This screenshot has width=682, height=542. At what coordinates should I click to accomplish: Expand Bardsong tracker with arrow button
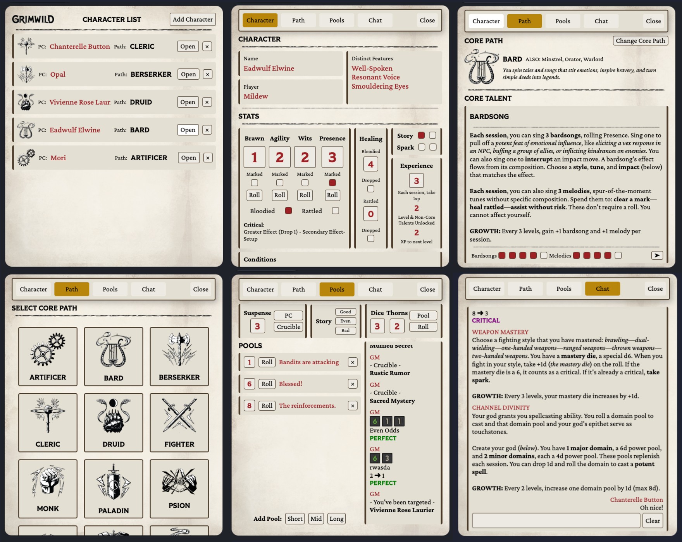(x=657, y=256)
